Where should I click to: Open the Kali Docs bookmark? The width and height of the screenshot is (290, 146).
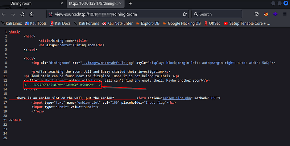pos(60,23)
